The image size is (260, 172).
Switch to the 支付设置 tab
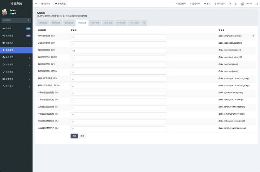(x=108, y=22)
